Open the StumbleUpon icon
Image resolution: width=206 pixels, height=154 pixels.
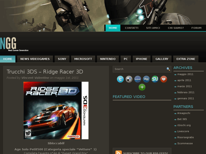(x=155, y=79)
